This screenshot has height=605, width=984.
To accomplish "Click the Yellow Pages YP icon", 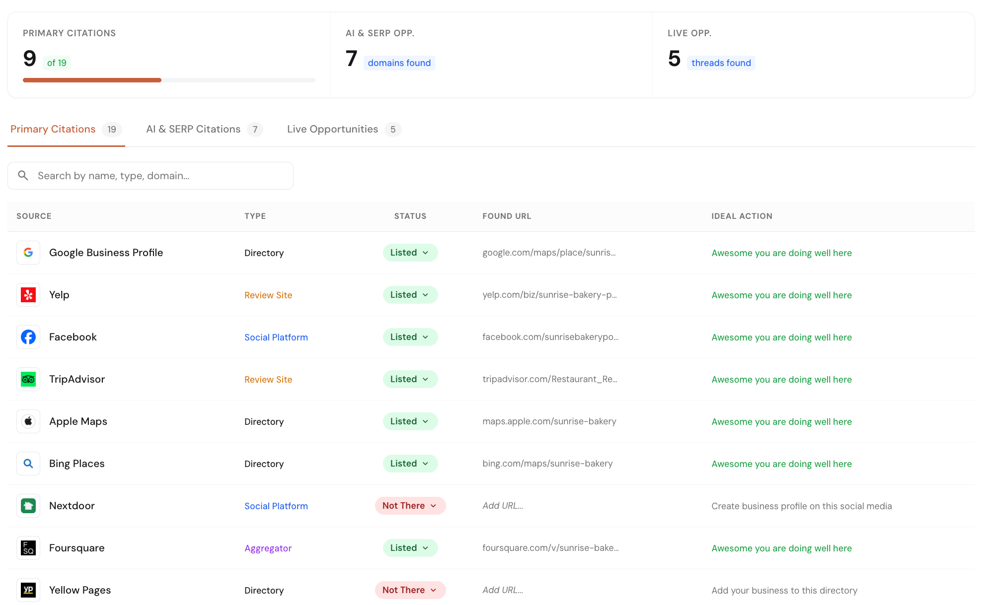I will coord(28,590).
